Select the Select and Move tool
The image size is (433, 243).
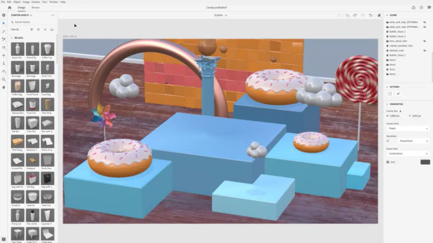4,23
